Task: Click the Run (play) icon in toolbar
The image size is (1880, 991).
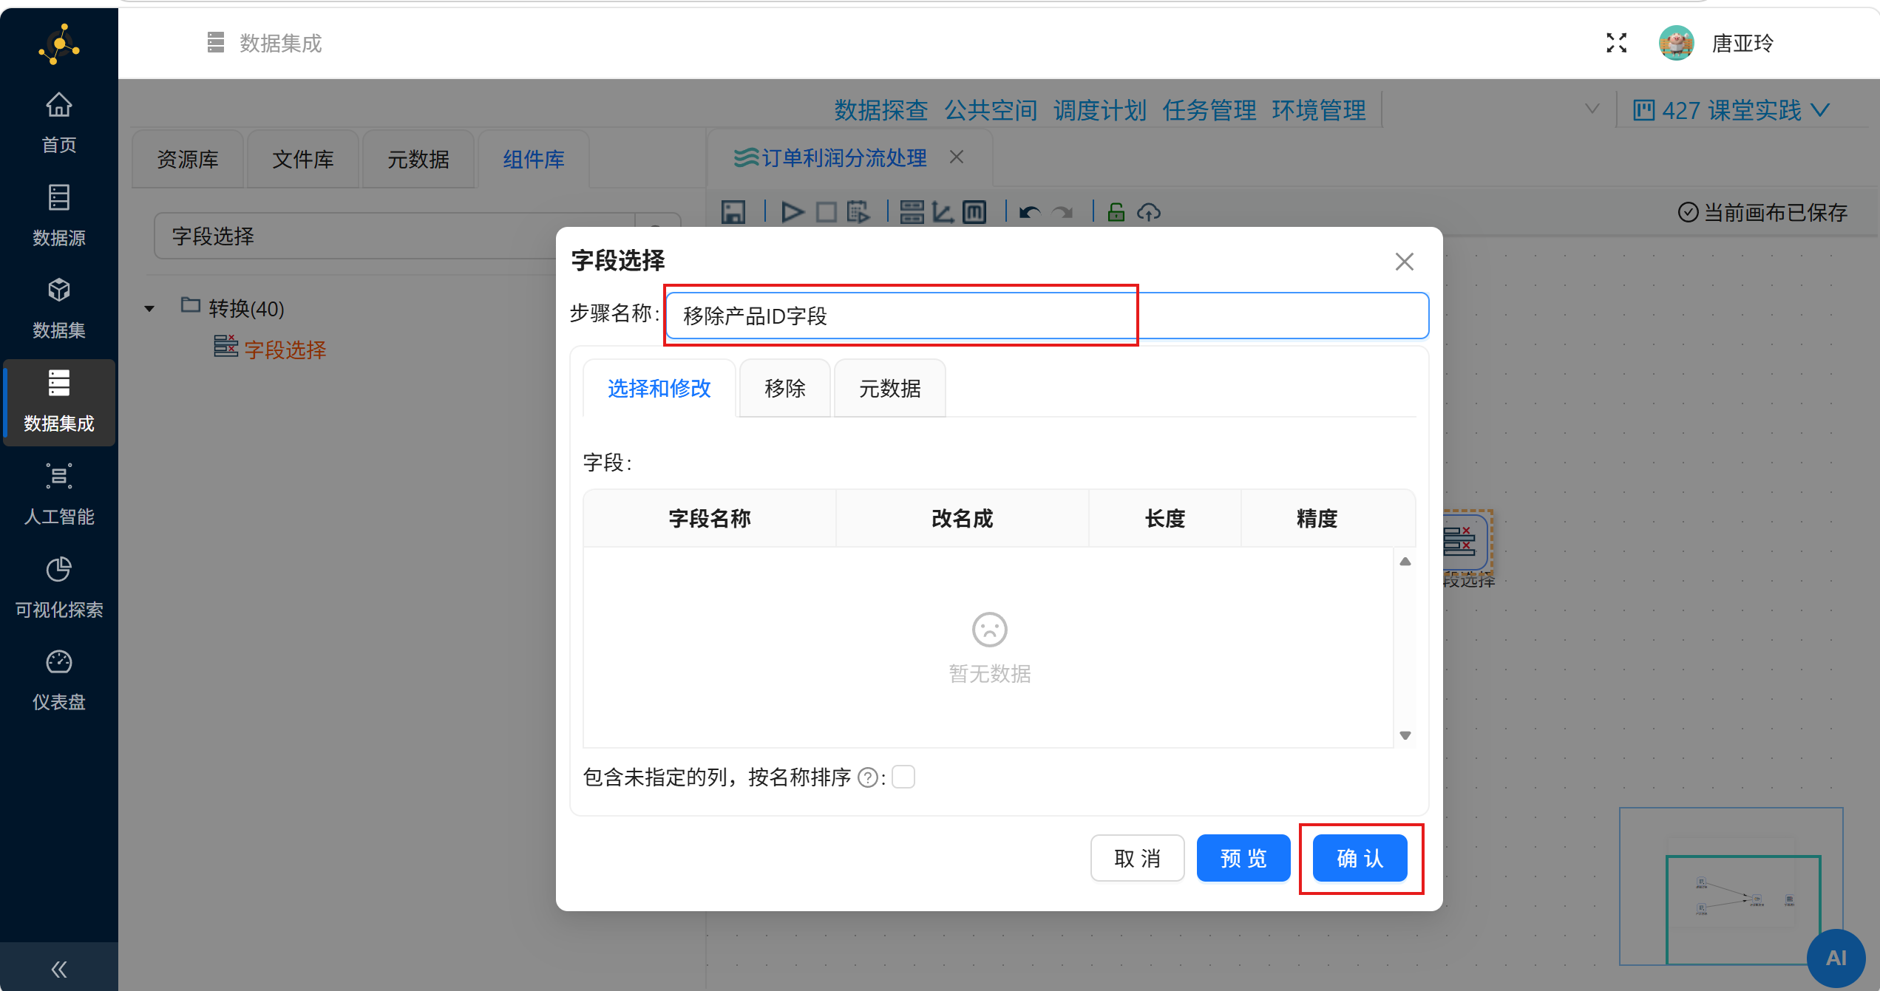Action: pos(792,213)
